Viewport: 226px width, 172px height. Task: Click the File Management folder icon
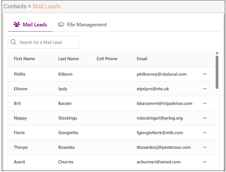[x=61, y=24]
